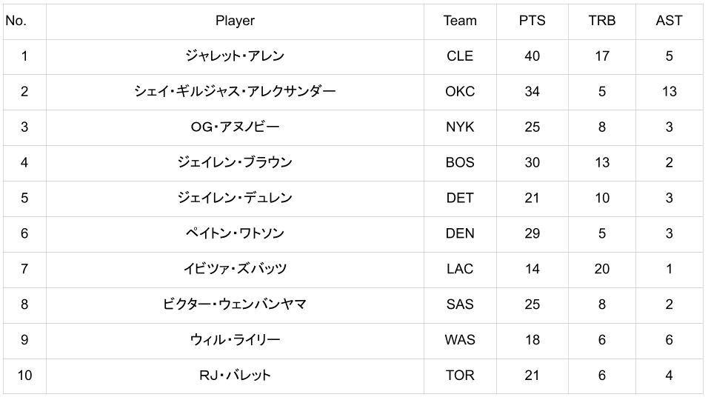Click the PTS column header
The image size is (711, 400).
pos(532,21)
